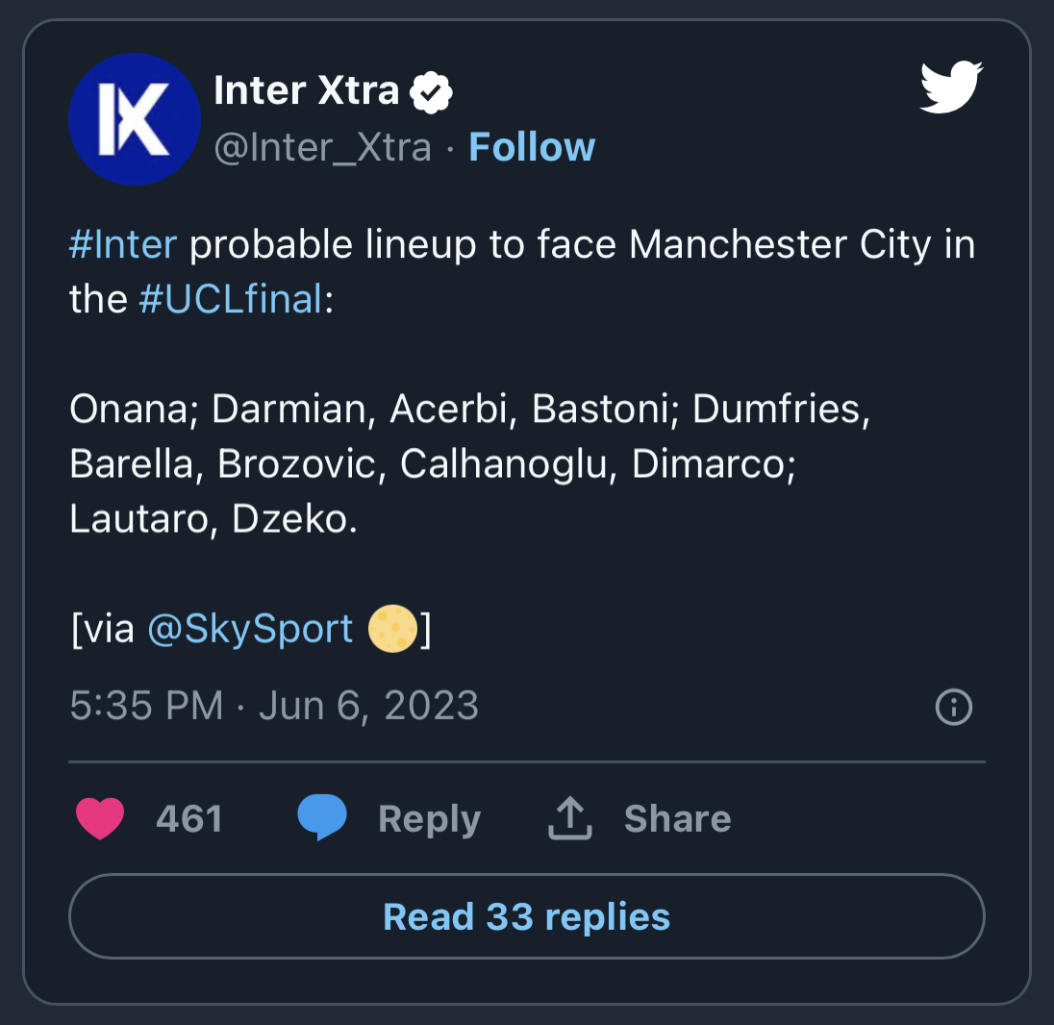
Task: Follow the Inter Xtra account
Action: click(532, 147)
